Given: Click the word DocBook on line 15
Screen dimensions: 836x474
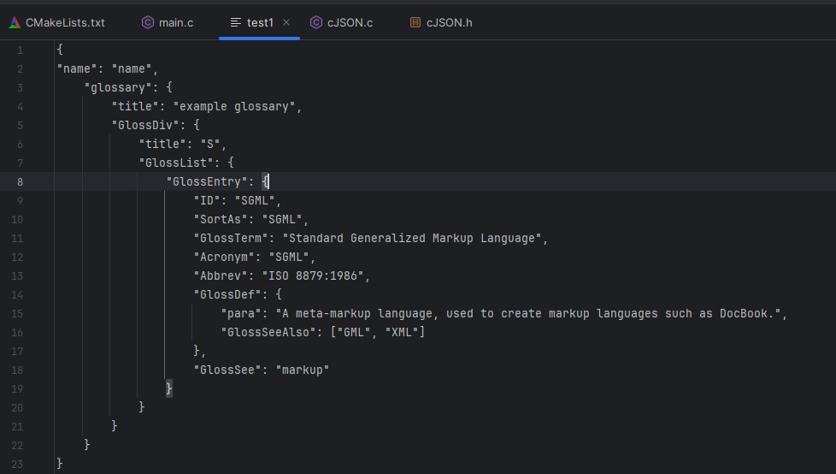Looking at the screenshot, I should (x=743, y=313).
